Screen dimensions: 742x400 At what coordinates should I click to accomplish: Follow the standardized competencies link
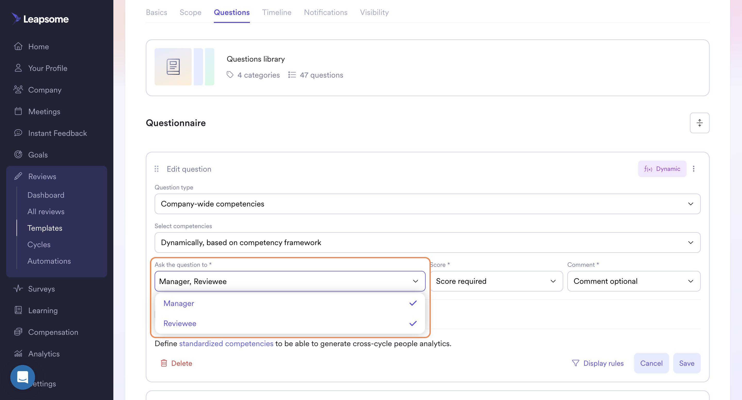pos(226,344)
